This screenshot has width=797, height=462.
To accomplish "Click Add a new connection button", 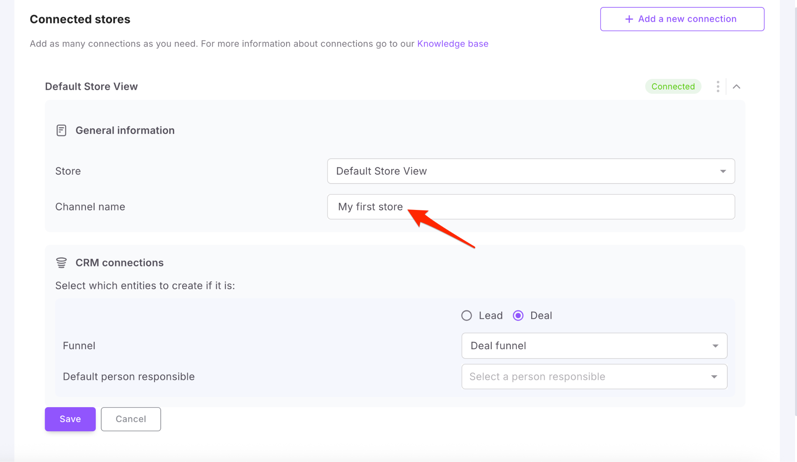I will pos(682,19).
